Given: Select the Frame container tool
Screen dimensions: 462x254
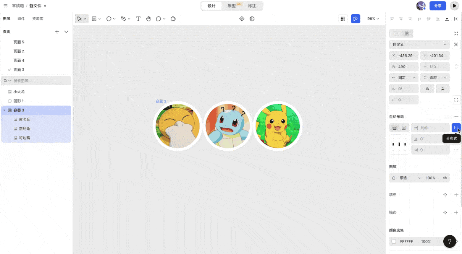Looking at the screenshot, I should 94,19.
